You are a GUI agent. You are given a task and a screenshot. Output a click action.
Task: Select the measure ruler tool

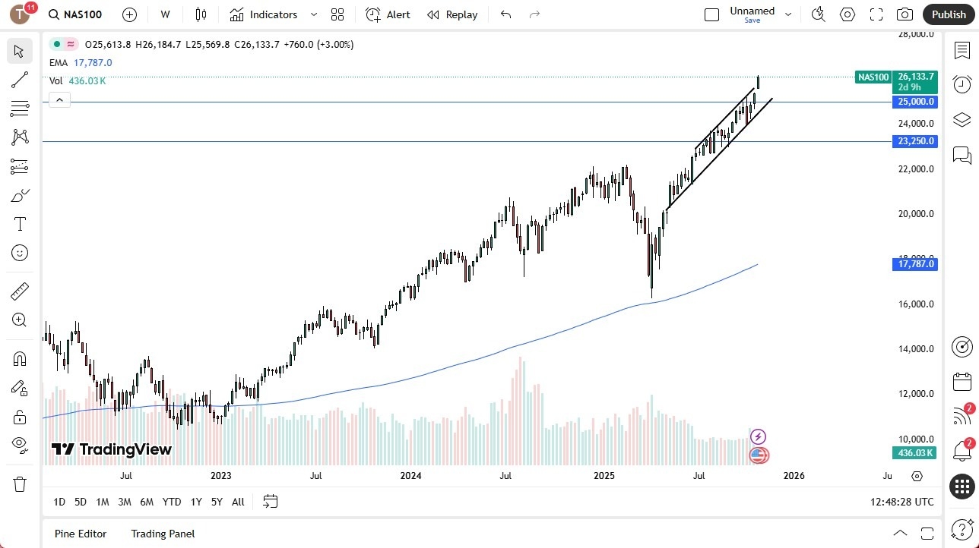(20, 291)
